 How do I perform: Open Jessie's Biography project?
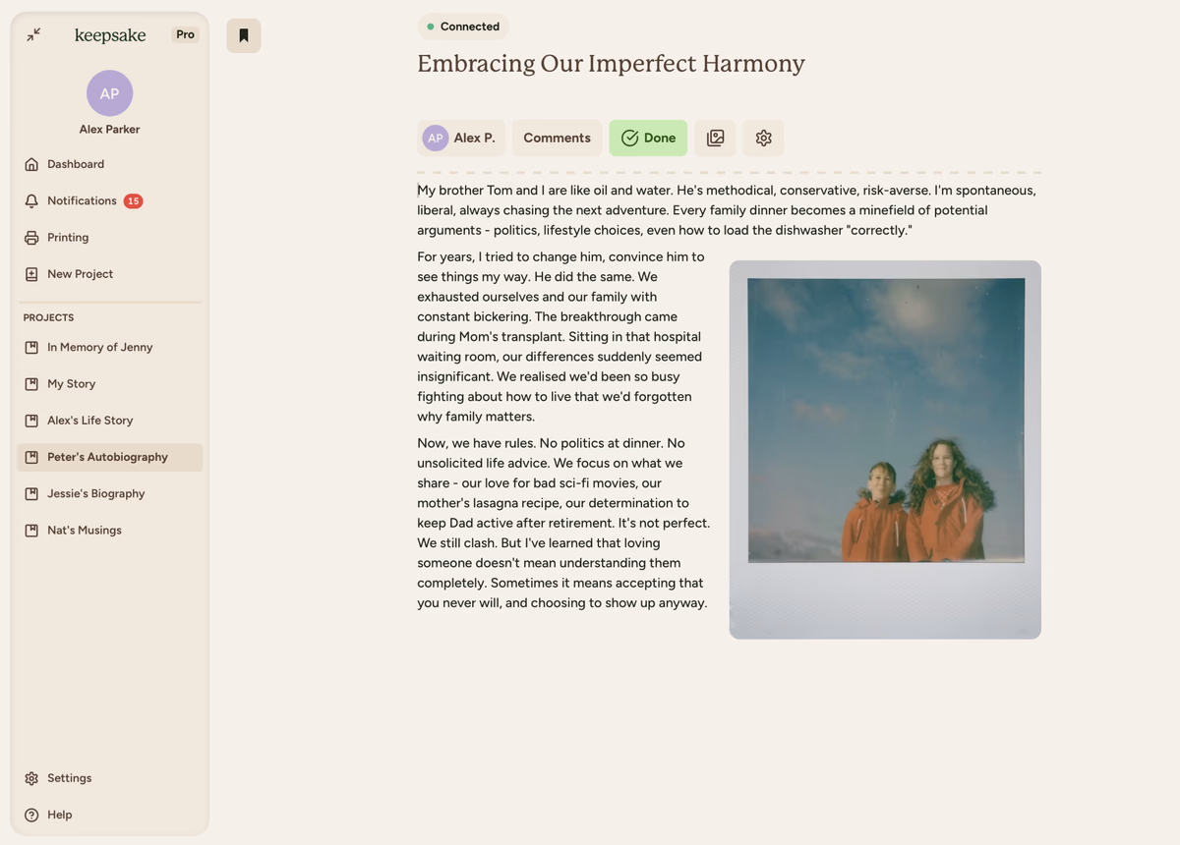(95, 493)
